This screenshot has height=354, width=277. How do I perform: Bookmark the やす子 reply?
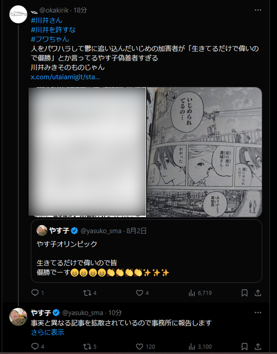point(244,347)
